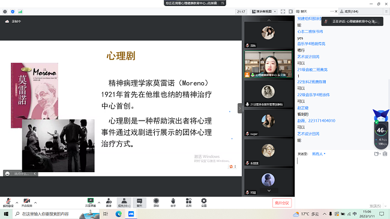
Task: Open the send-to everyone recipient link
Action: (x=319, y=154)
